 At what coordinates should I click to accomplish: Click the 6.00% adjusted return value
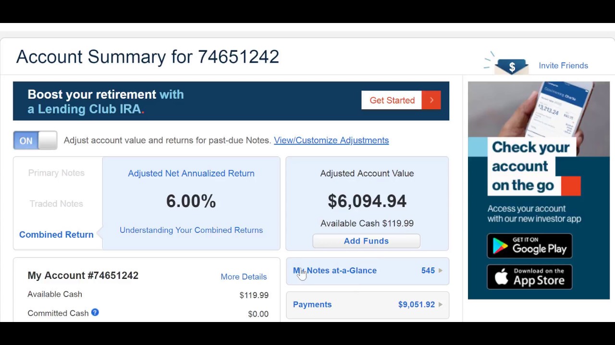tap(191, 201)
